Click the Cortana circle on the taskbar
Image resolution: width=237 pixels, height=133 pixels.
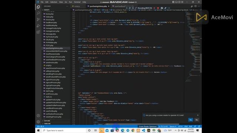89,130
